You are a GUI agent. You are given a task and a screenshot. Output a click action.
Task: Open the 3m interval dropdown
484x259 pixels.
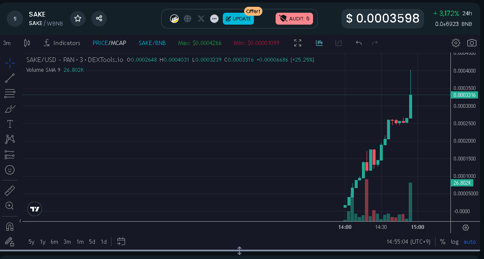click(8, 42)
